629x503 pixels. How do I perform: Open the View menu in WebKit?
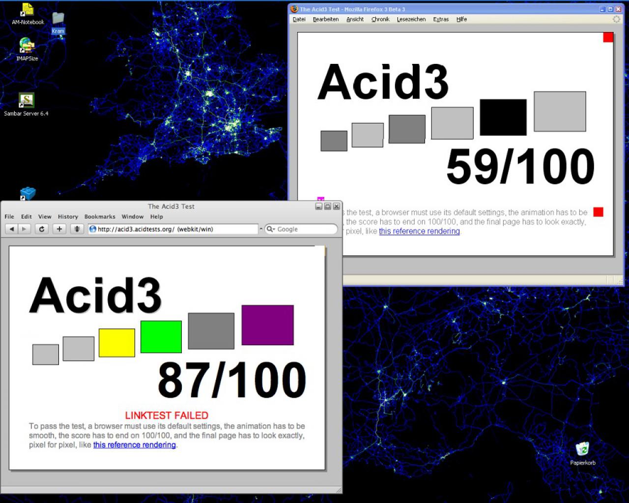click(x=45, y=216)
